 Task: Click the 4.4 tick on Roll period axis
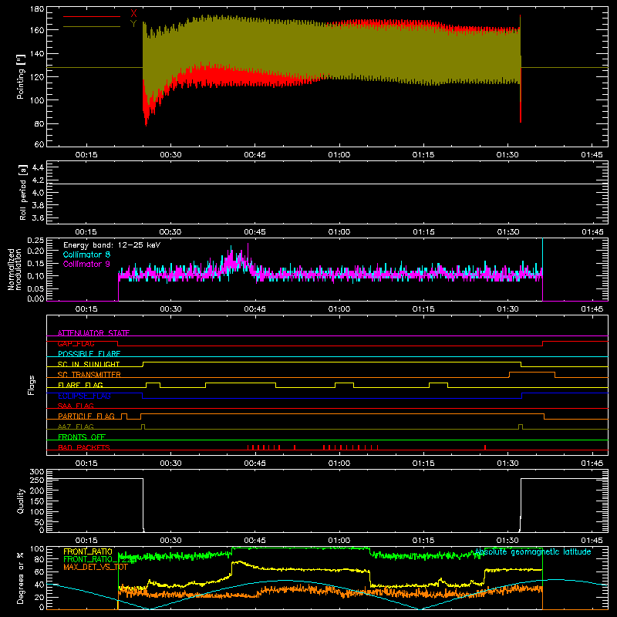(x=38, y=167)
